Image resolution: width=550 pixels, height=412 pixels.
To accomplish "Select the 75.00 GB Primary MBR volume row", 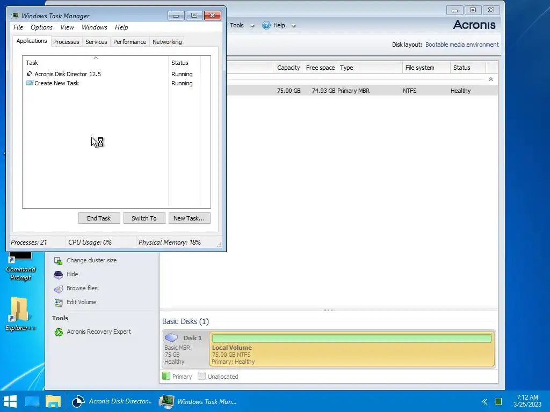I will tap(362, 91).
